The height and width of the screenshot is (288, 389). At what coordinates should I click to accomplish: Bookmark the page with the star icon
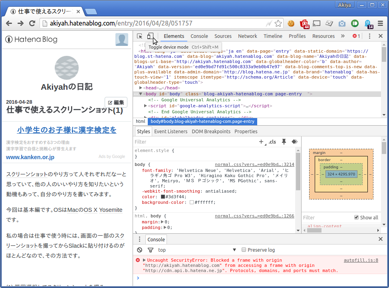pos(278,23)
